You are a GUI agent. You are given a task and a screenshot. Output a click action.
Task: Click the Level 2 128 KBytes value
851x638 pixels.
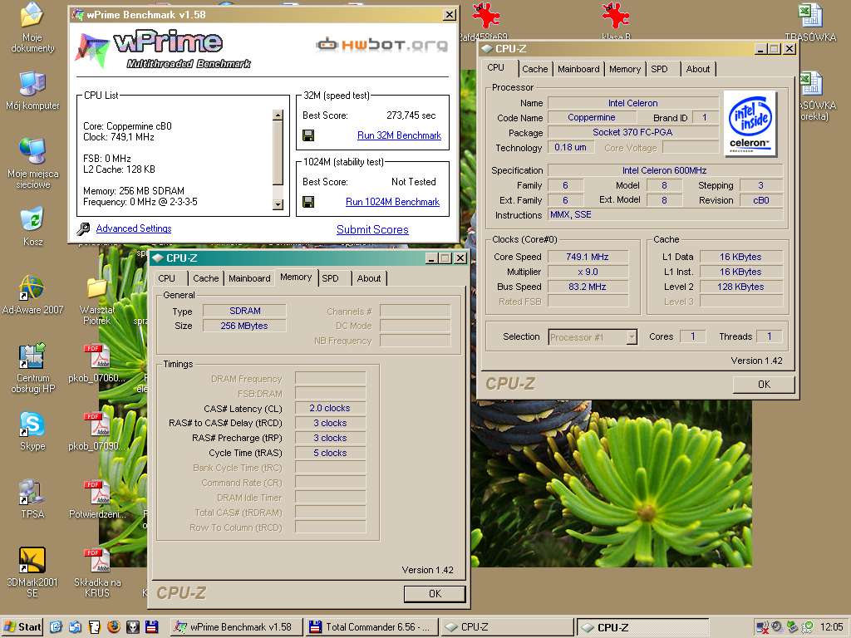(x=740, y=287)
